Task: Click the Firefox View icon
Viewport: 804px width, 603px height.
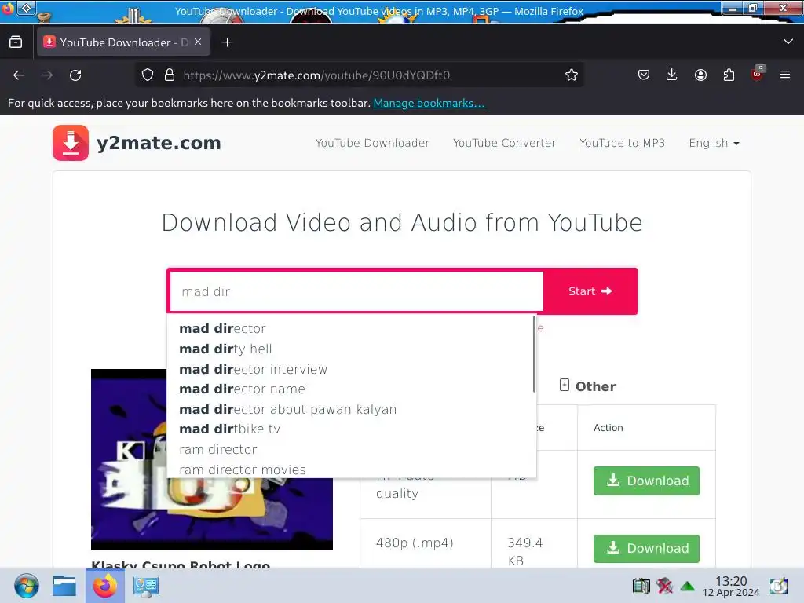Action: 16,42
